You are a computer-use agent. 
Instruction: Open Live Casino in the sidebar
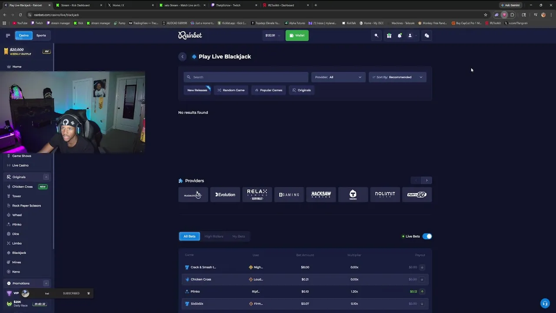20,165
